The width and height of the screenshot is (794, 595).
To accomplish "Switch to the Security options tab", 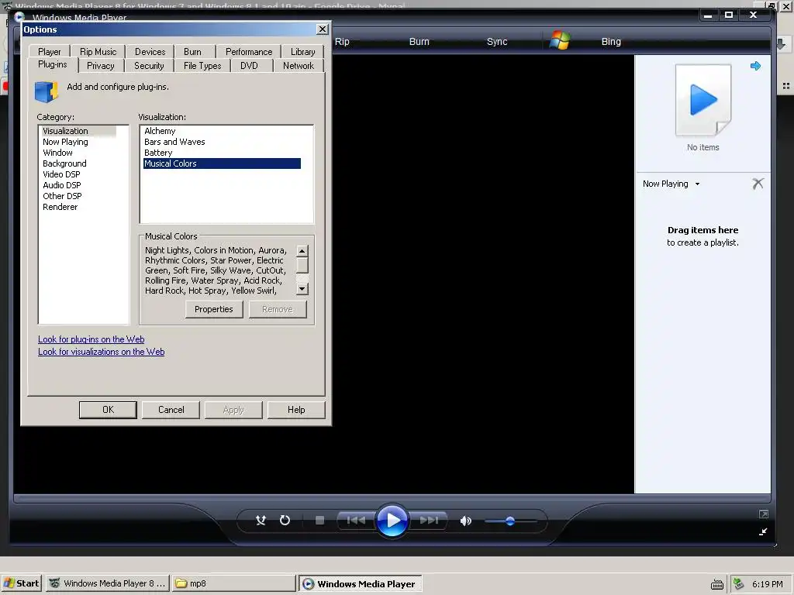I will [149, 66].
